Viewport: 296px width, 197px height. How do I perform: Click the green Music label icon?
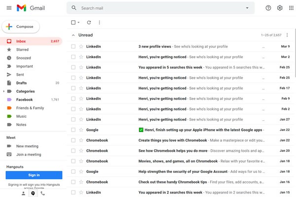(x=9, y=116)
